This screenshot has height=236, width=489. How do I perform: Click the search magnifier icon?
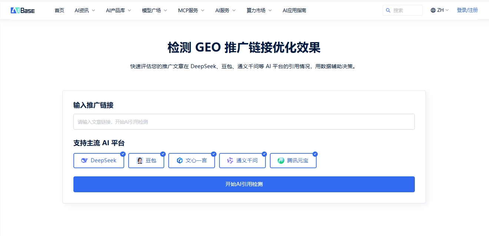388,10
